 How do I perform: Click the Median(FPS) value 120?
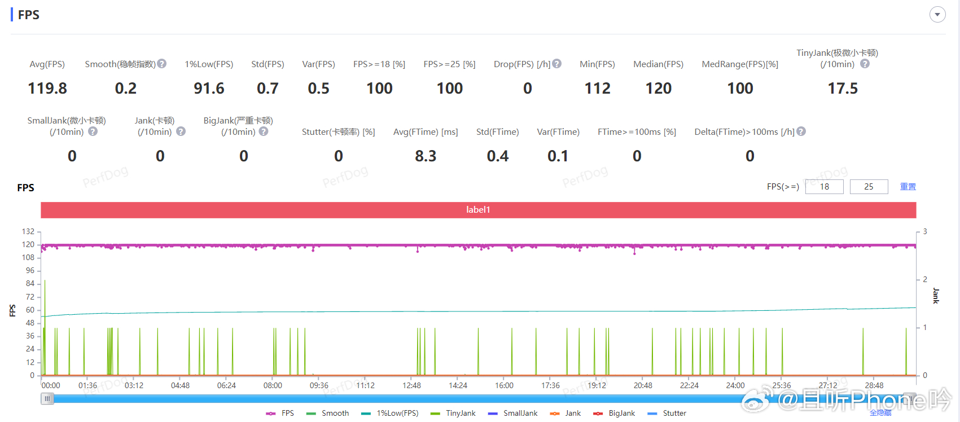coord(658,89)
